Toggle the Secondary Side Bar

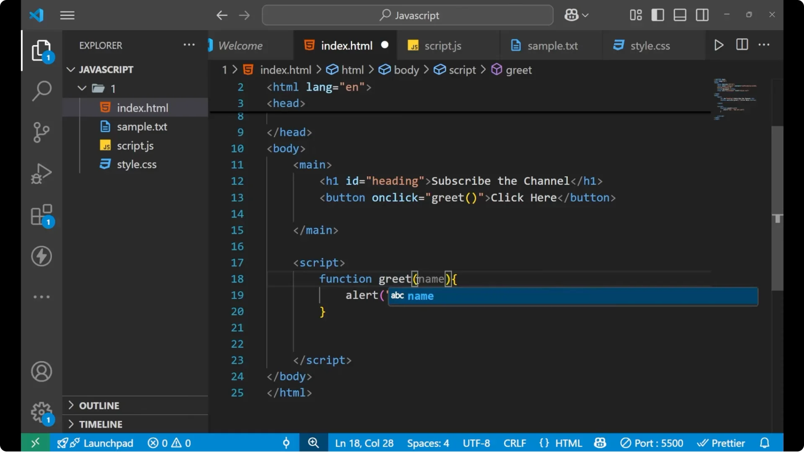702,15
